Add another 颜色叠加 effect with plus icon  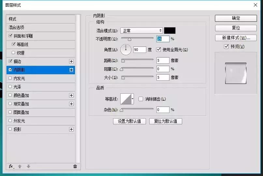(71, 95)
